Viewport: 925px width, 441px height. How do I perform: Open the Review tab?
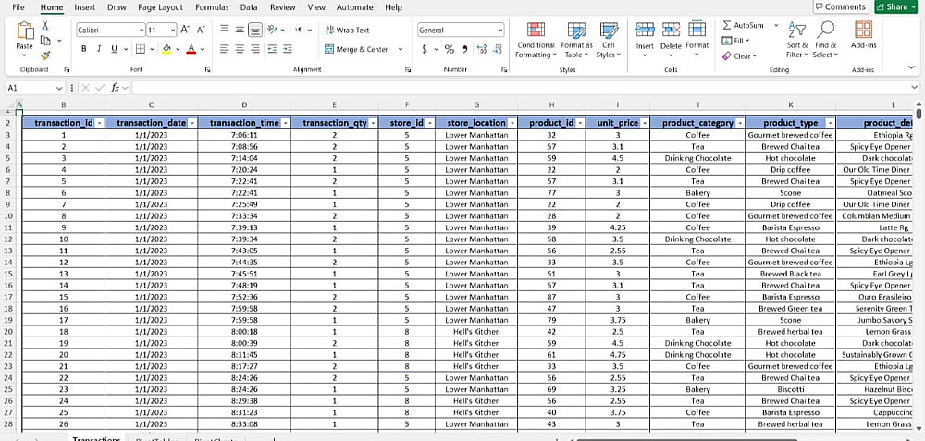(x=282, y=7)
